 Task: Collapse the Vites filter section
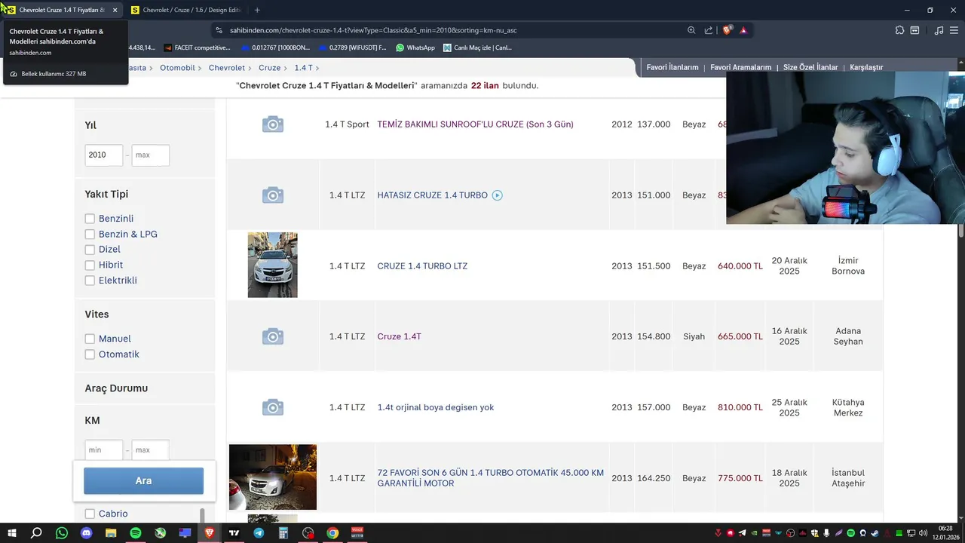[x=96, y=314]
